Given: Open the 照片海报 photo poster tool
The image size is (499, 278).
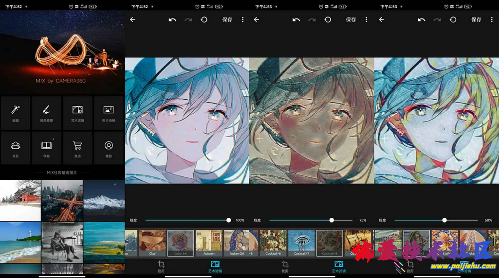Looking at the screenshot, I should pyautogui.click(x=109, y=112).
